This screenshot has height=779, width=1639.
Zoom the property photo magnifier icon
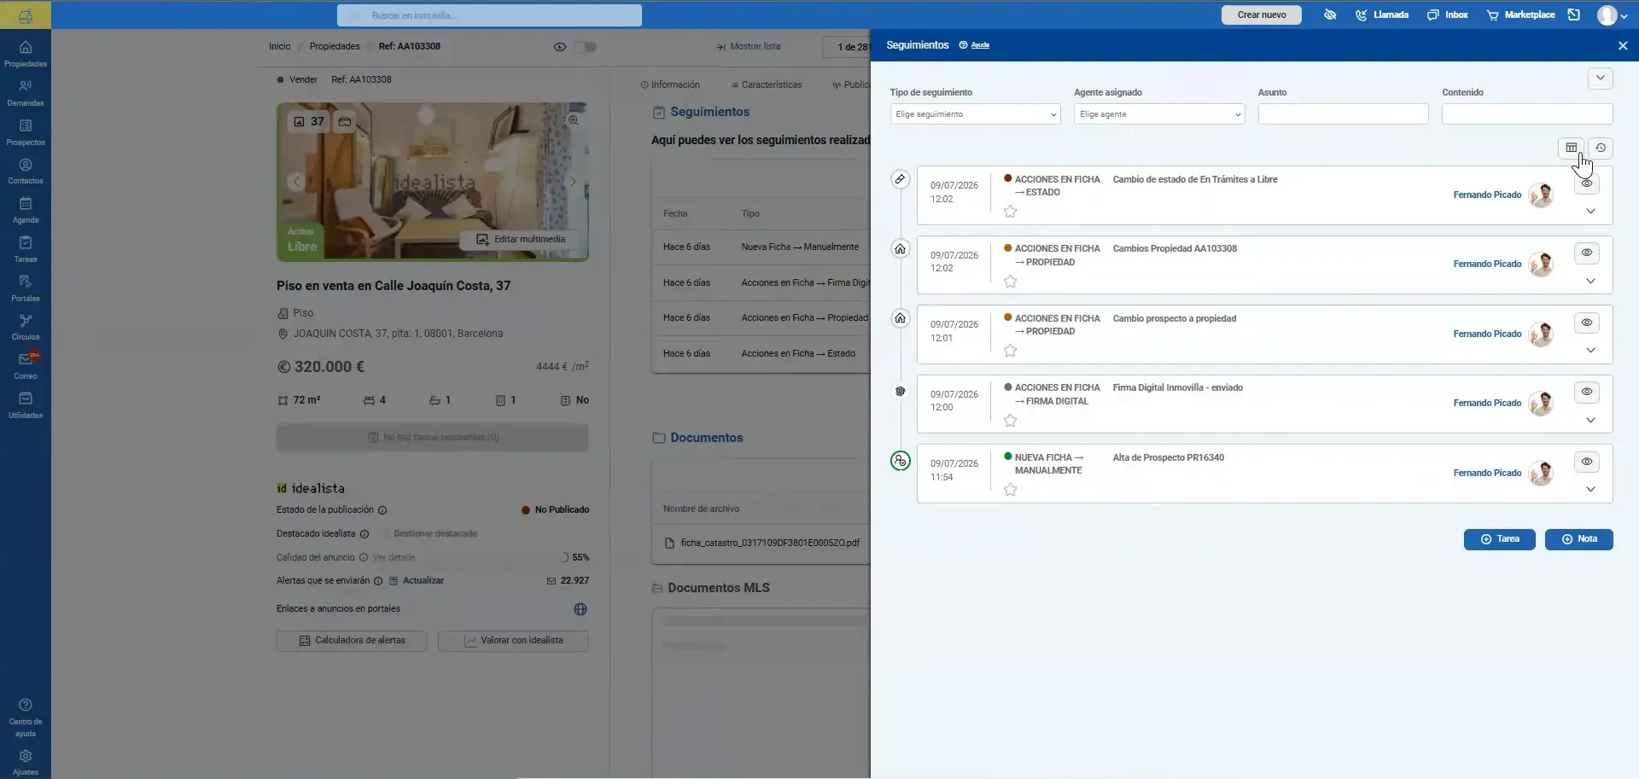[574, 120]
